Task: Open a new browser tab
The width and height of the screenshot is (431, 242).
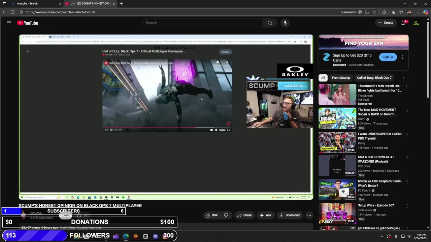Action: [x=121, y=4]
